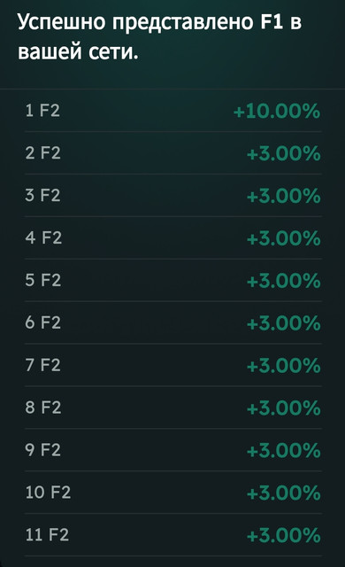345x567 pixels.
Task: Click the +3.00% value for 3 F2
Action: [284, 196]
